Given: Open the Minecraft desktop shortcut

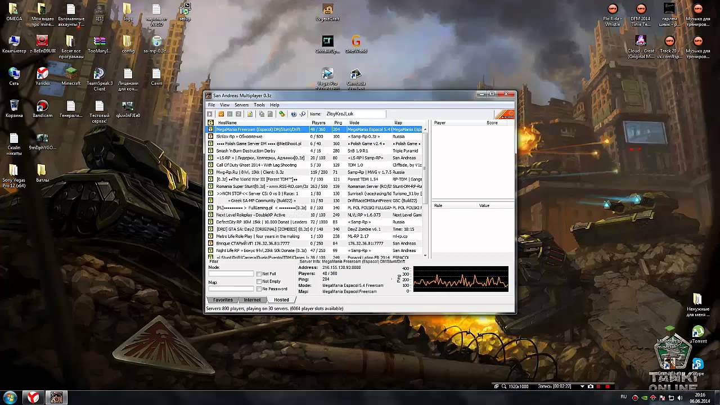Looking at the screenshot, I should 71,76.
